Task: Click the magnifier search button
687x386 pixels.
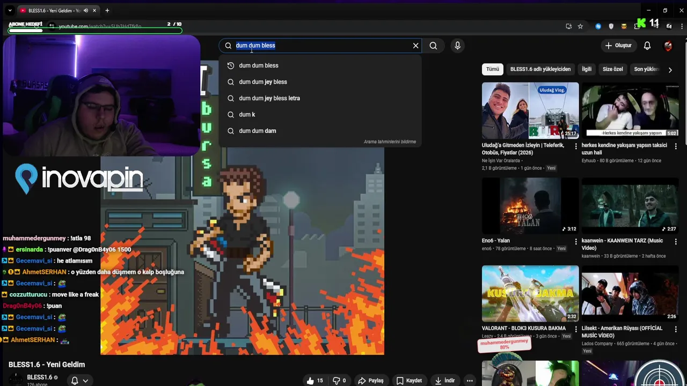Action: pos(433,46)
